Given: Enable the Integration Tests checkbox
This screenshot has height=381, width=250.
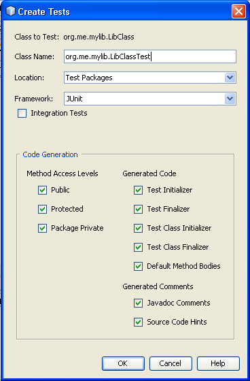Looking at the screenshot, I should [x=22, y=113].
